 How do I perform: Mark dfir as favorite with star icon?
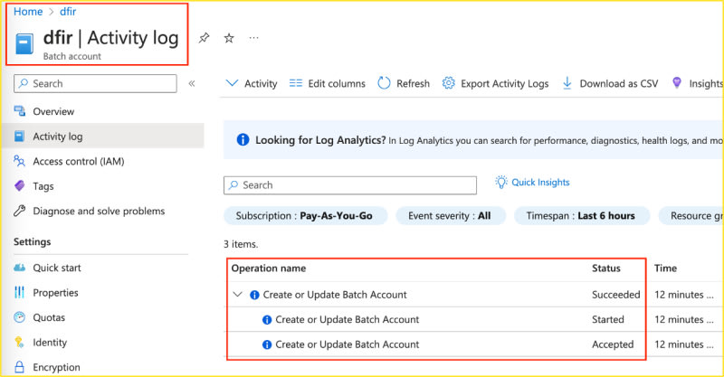229,38
